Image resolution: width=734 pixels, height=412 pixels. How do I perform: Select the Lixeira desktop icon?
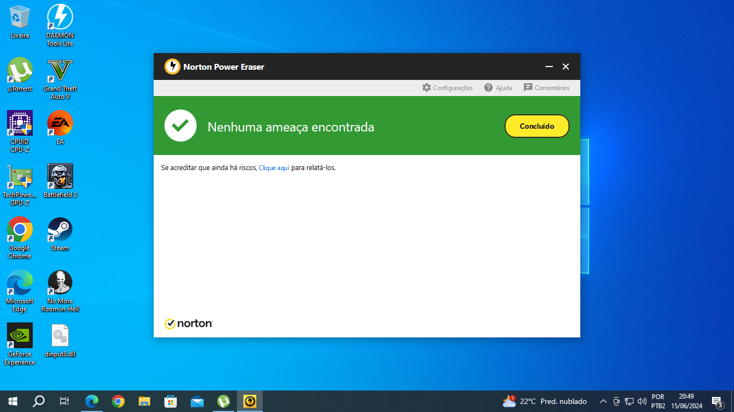click(20, 22)
